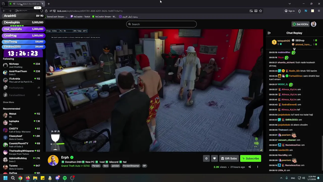Image resolution: width=323 pixels, height=182 pixels.
Task: Click the Get KICKs button
Action: 300,24
